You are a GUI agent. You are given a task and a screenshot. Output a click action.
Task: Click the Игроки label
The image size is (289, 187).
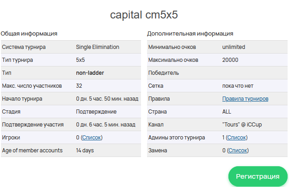click(11, 138)
